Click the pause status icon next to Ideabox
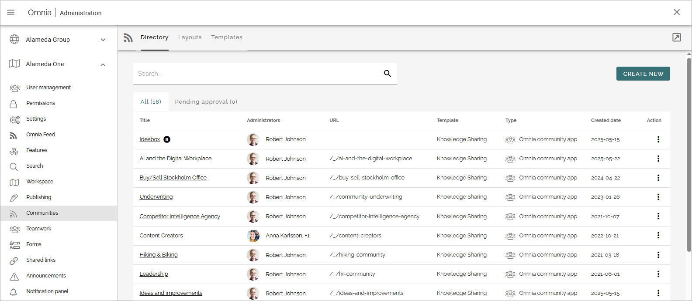Screen dimensions: 692x301 point(167,139)
